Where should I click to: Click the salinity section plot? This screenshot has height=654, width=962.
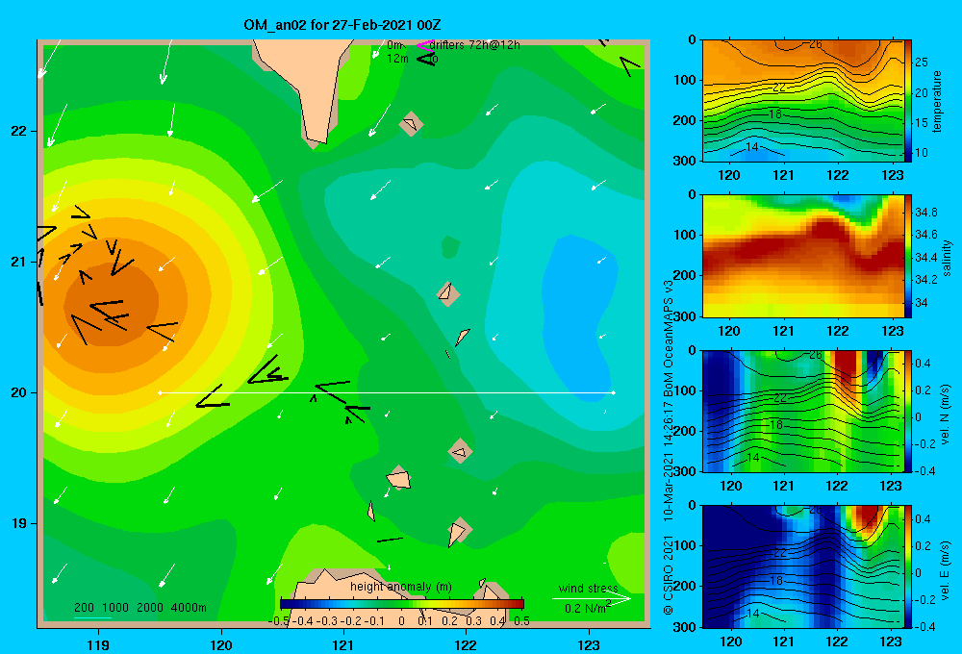click(803, 256)
